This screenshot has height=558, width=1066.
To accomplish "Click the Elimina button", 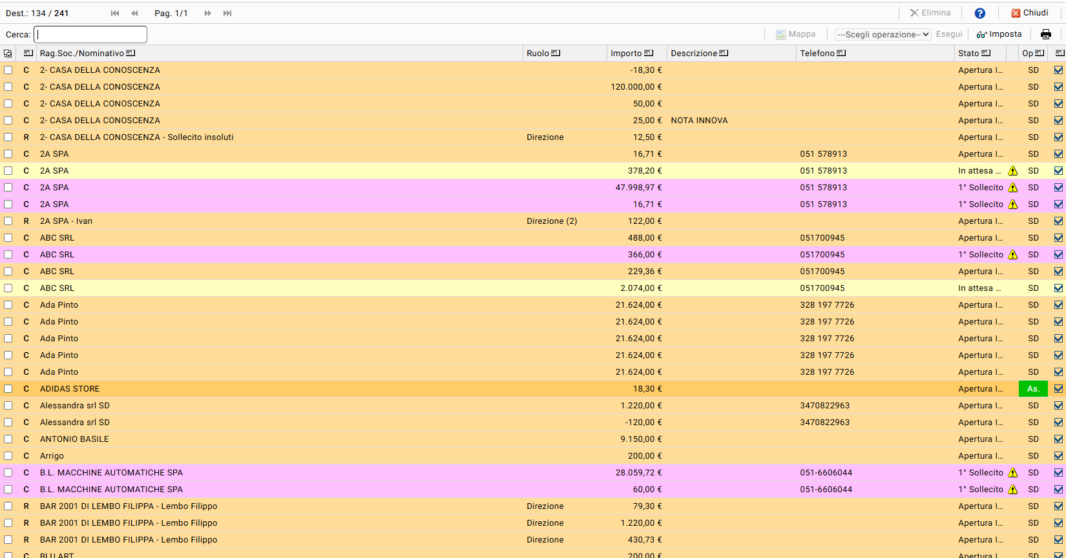I will click(930, 13).
